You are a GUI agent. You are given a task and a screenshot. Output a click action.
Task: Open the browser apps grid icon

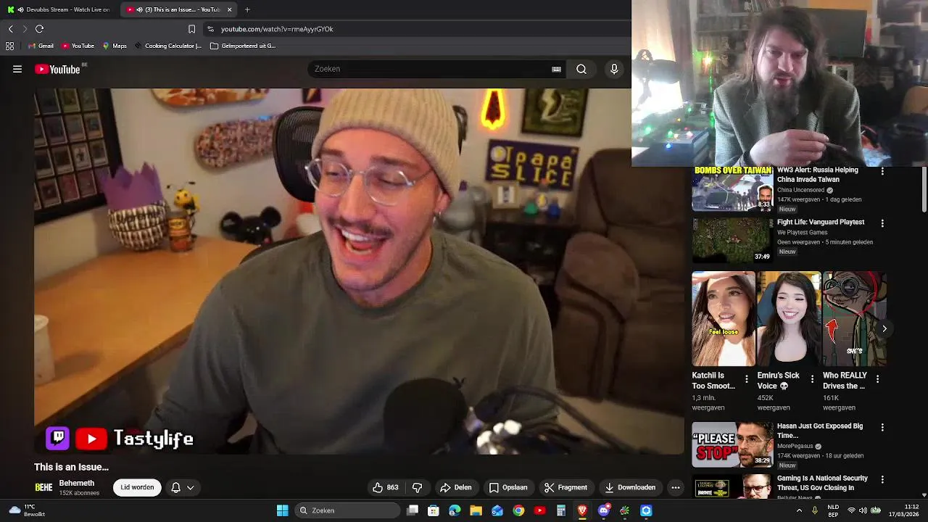(x=9, y=46)
